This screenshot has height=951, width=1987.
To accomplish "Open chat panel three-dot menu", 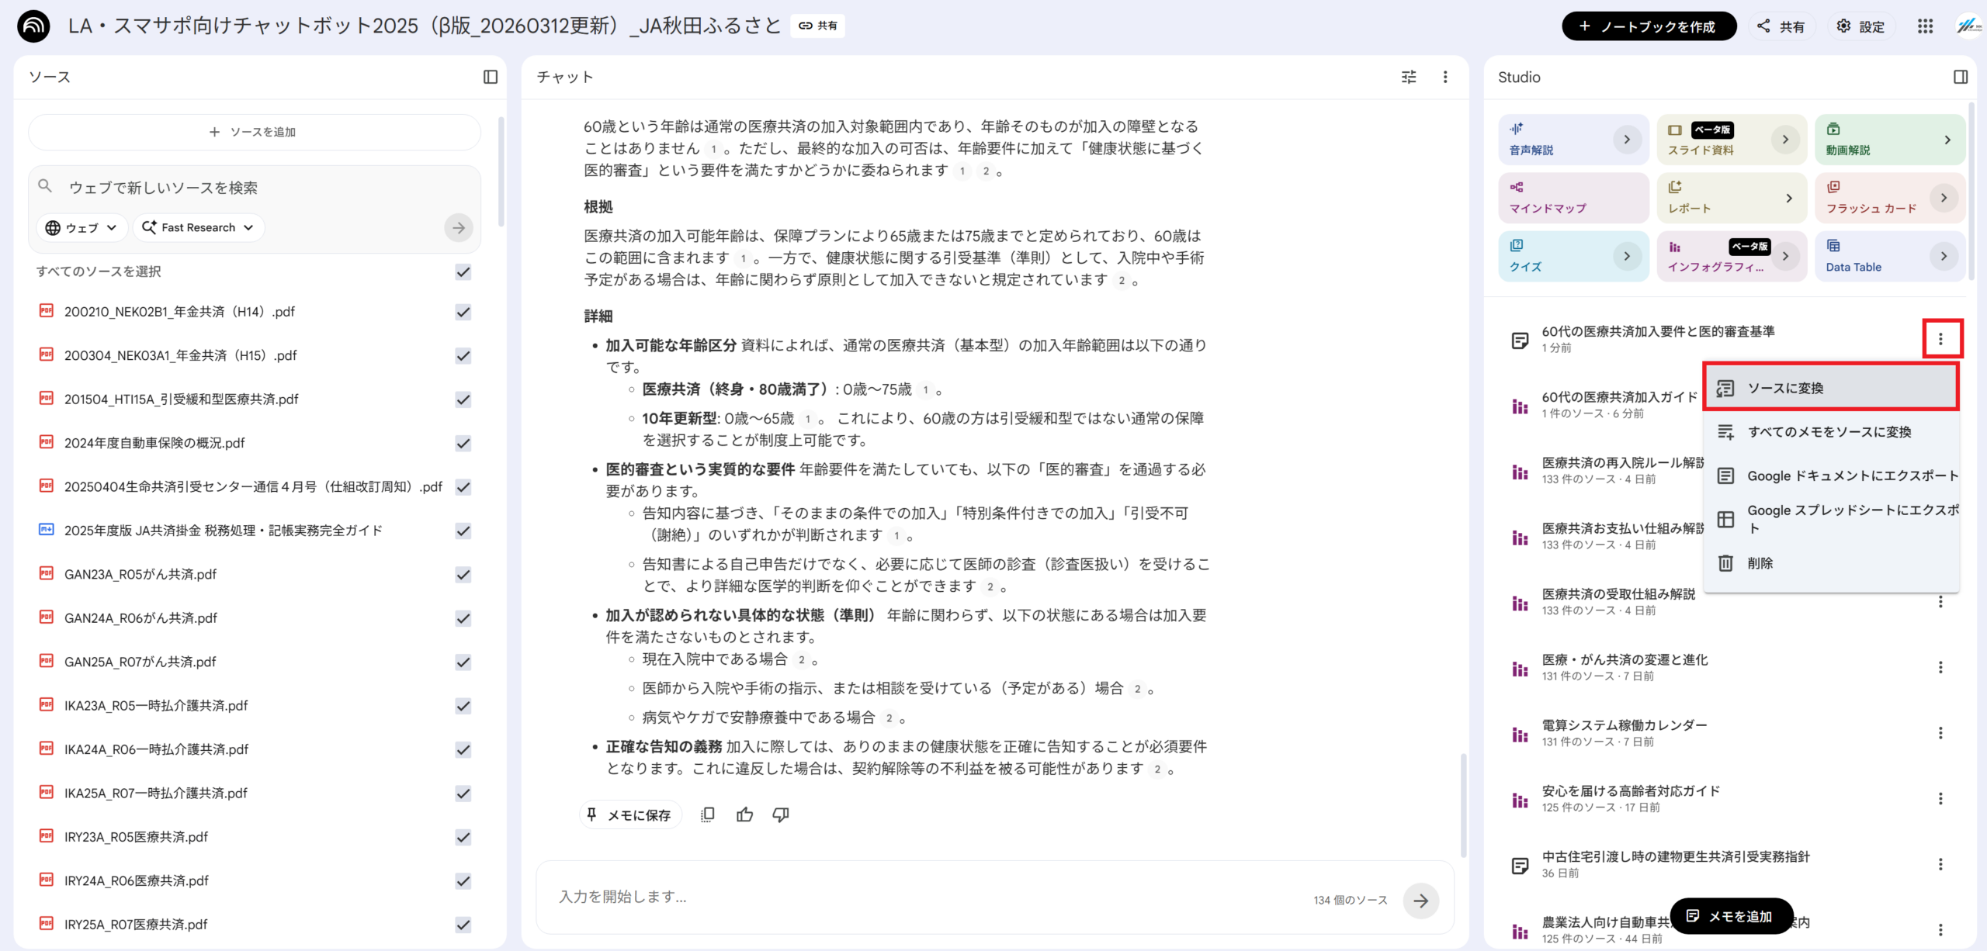I will (1445, 77).
